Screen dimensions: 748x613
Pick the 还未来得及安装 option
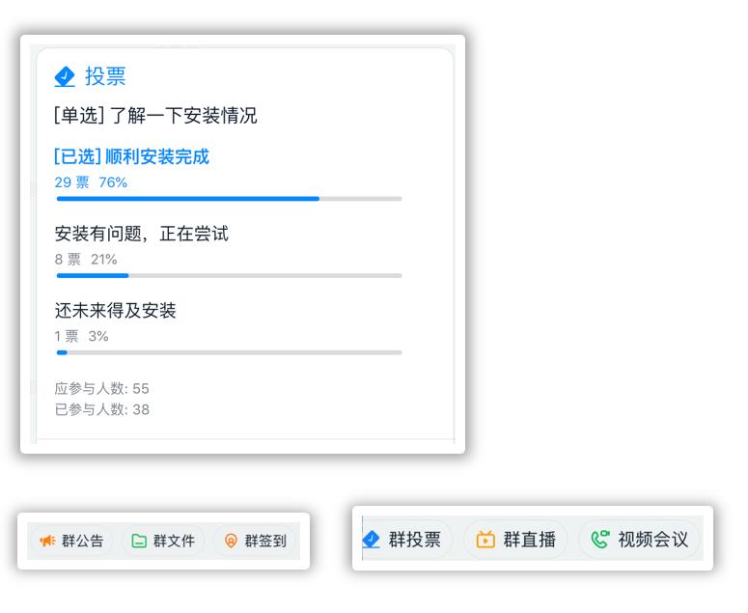coord(116,311)
